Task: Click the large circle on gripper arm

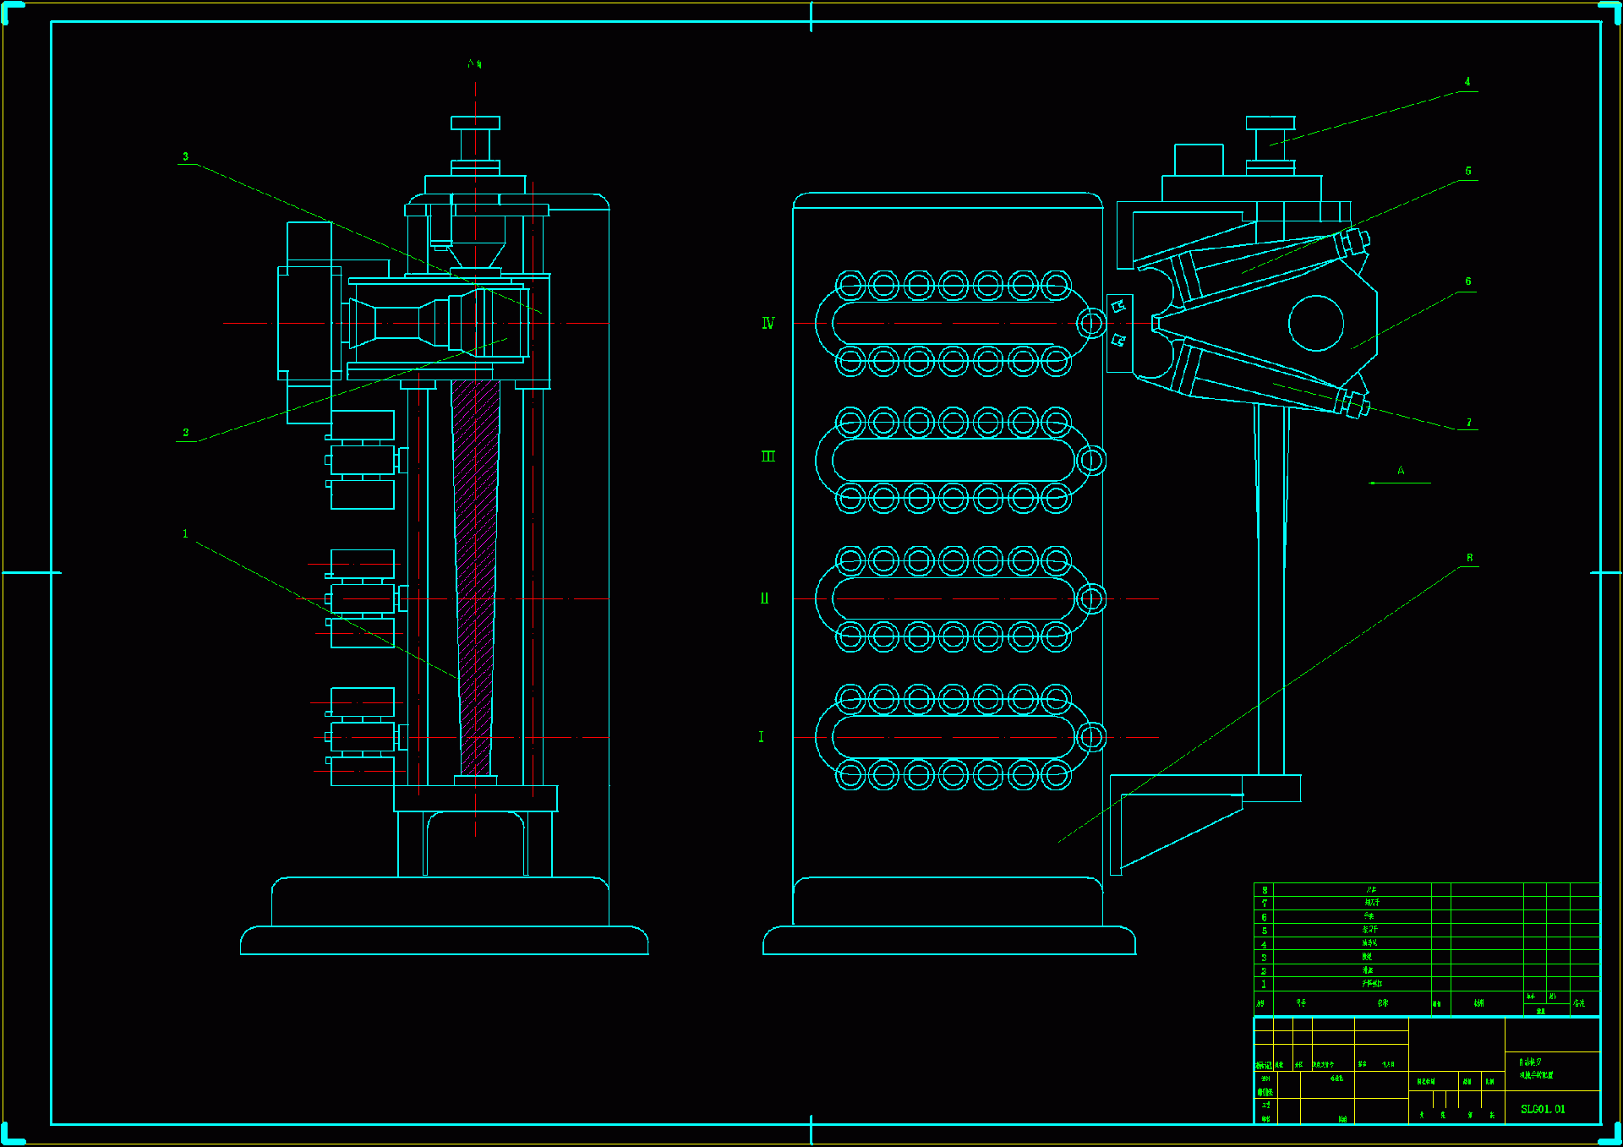Action: point(1316,323)
